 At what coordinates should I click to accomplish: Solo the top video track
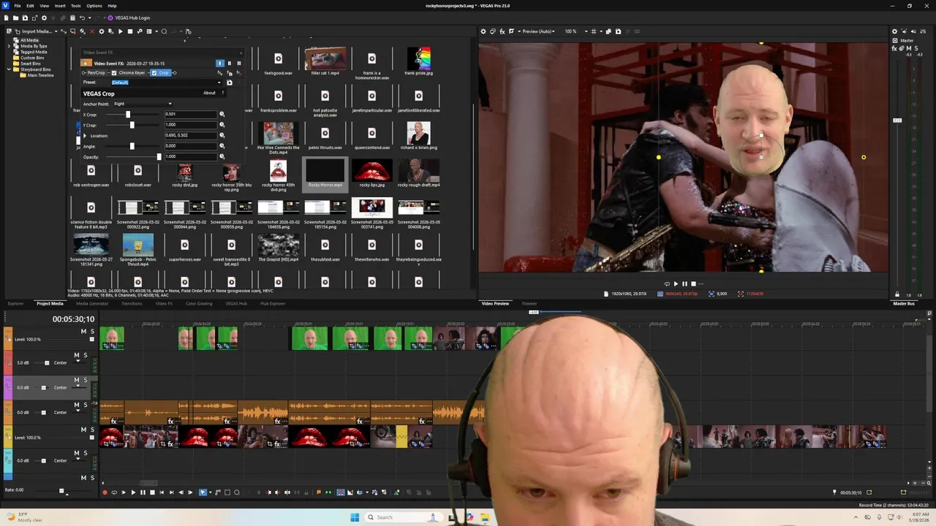[92, 332]
